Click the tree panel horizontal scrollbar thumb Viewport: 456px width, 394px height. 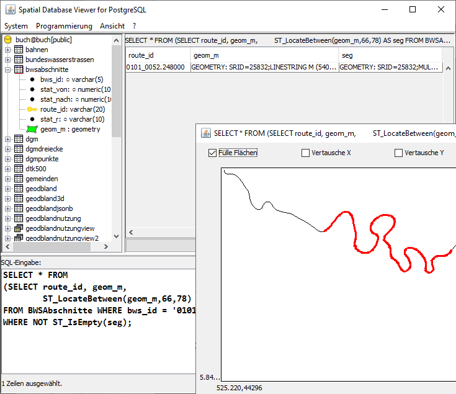pos(51,246)
